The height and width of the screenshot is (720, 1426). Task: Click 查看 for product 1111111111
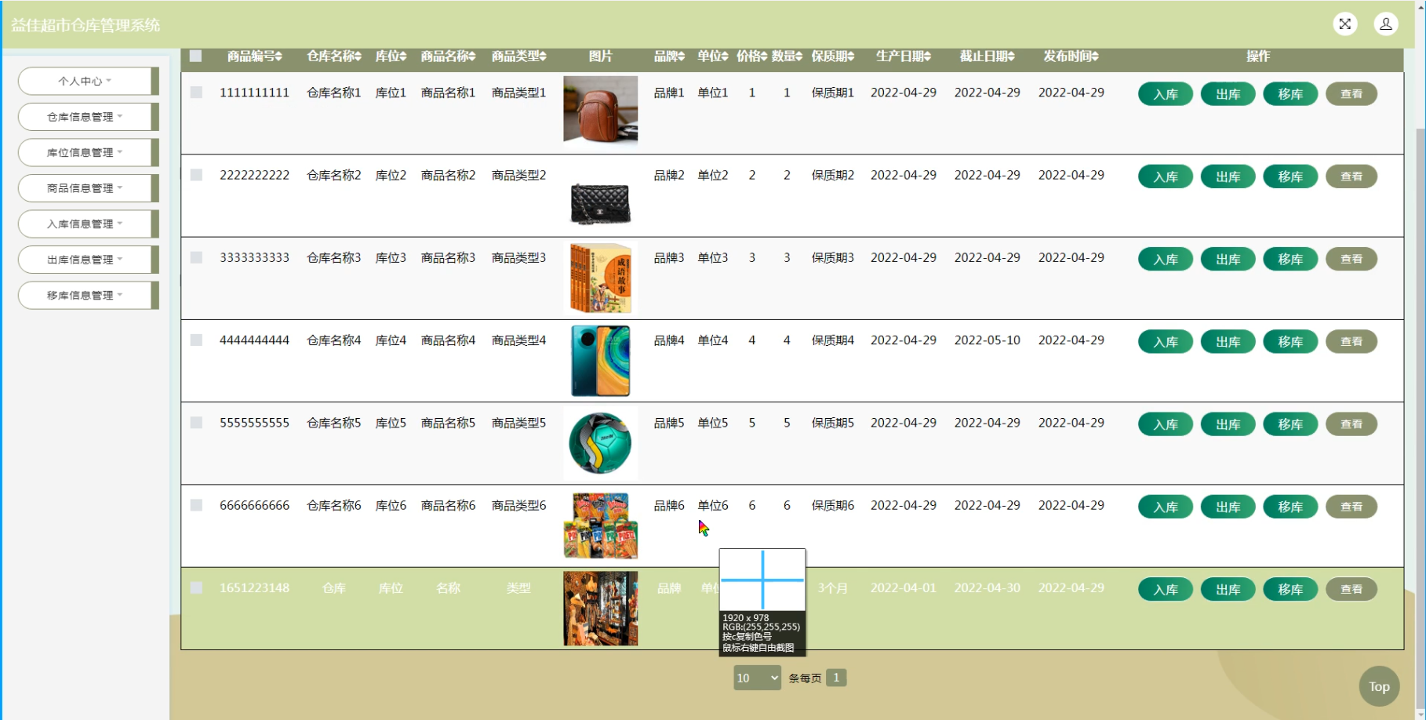(1351, 94)
